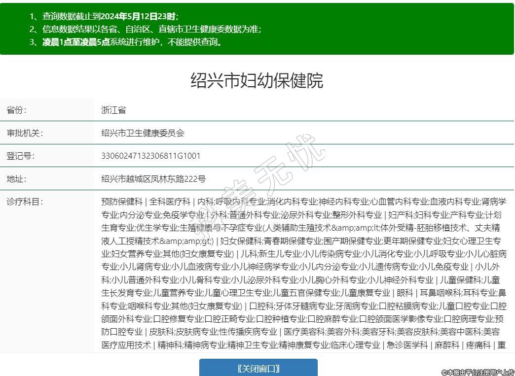The image size is (515, 376).
Task: Click the hospital title 绍兴市妇幼保健院
Action: (x=257, y=80)
